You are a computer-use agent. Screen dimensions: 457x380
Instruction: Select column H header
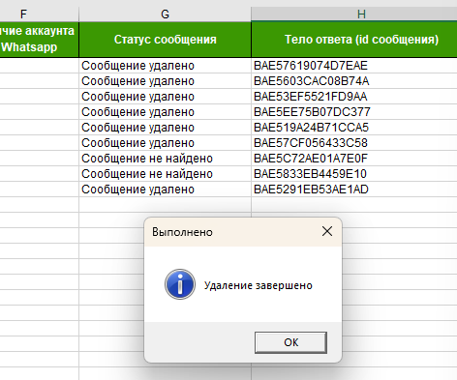coord(354,15)
